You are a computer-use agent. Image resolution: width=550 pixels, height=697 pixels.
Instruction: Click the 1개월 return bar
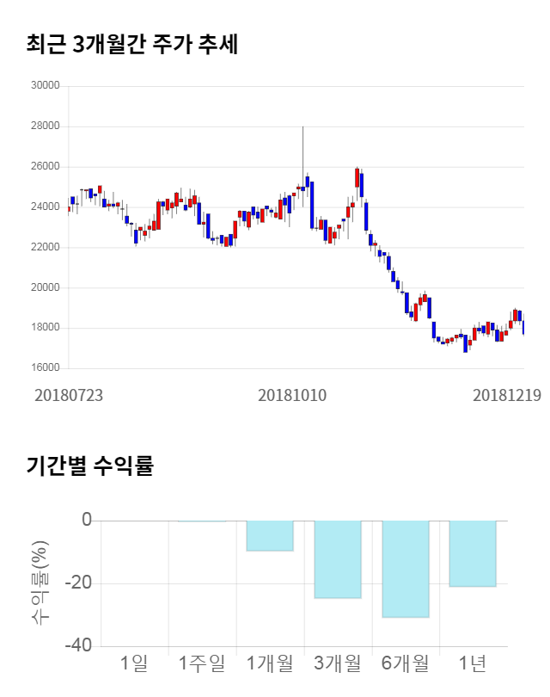[x=270, y=535]
